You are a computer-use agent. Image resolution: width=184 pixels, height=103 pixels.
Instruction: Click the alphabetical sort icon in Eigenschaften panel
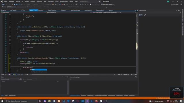142,15
